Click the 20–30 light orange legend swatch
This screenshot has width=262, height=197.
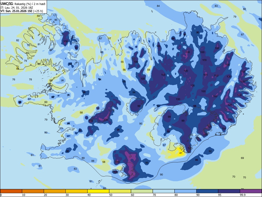[55, 191]
